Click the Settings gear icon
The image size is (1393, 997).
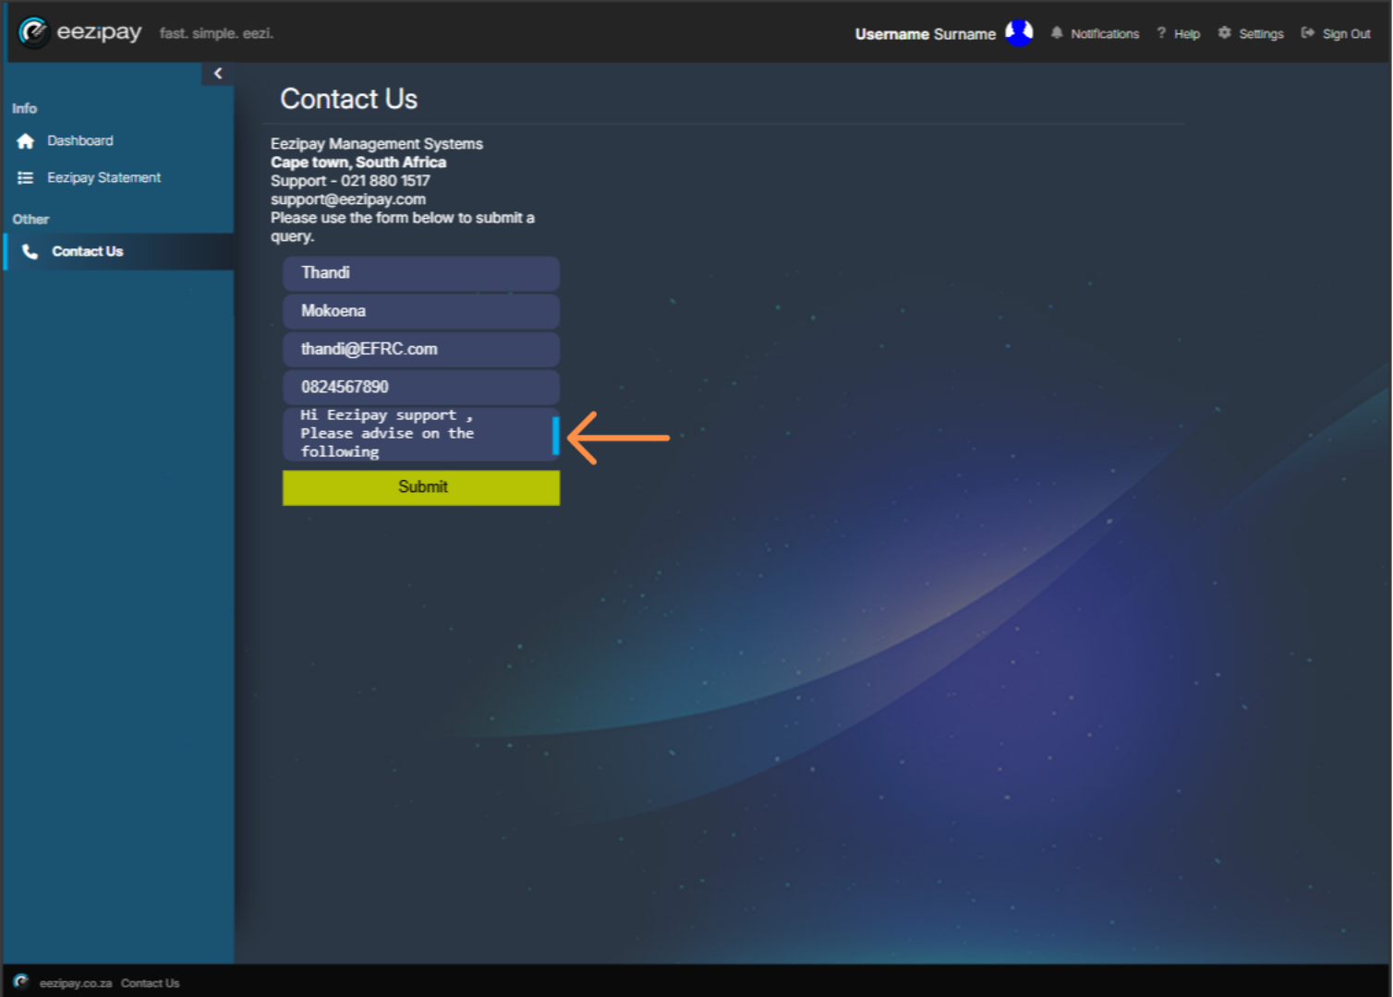pos(1225,33)
